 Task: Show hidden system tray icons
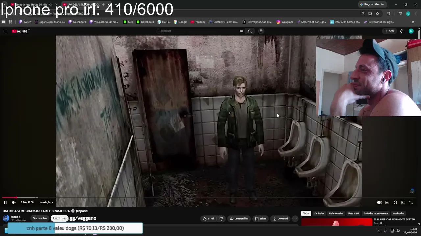pos(378,231)
